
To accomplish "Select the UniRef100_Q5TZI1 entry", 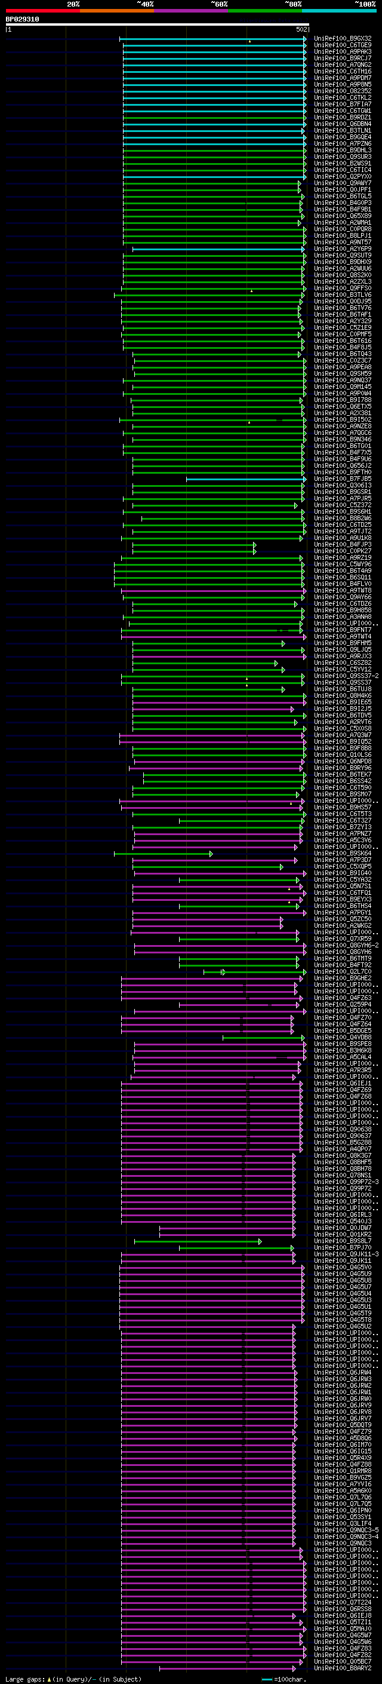I will tap(343, 1622).
